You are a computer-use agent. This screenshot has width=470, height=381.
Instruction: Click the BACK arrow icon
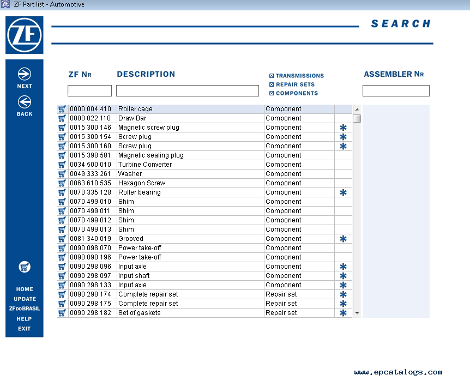click(25, 102)
